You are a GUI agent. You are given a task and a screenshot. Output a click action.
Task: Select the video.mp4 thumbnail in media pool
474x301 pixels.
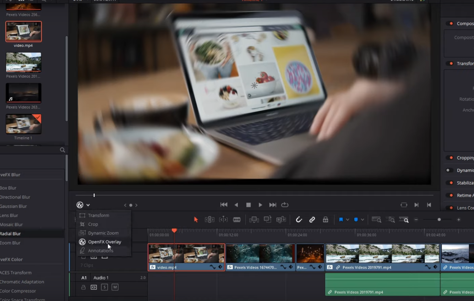coord(23,31)
